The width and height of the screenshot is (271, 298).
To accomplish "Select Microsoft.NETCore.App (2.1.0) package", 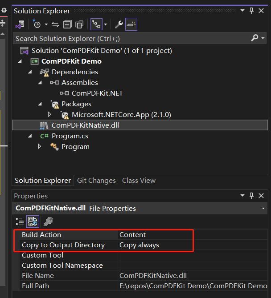I will click(x=121, y=115).
